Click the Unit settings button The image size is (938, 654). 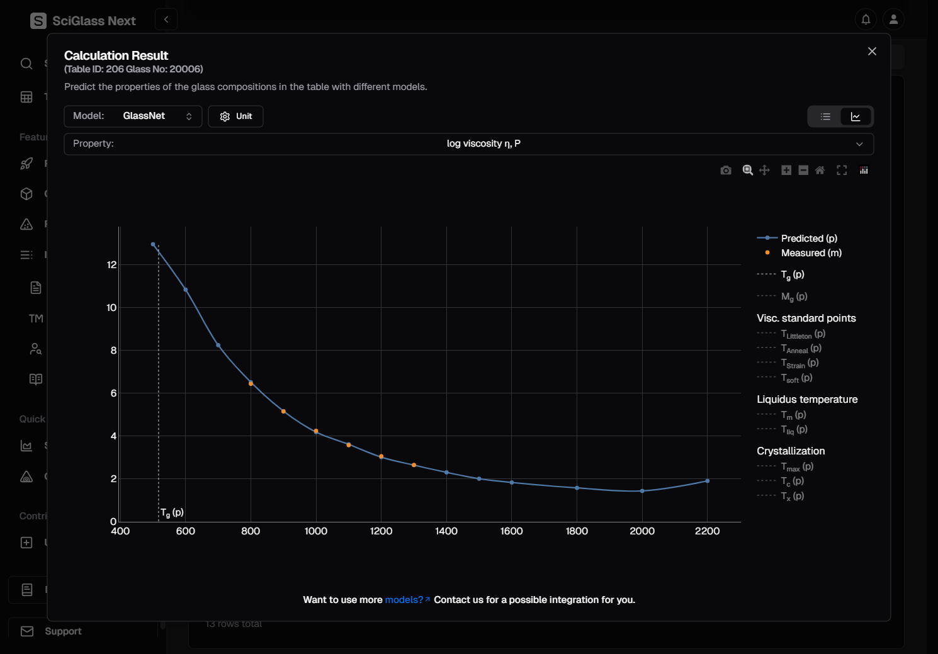pos(235,116)
